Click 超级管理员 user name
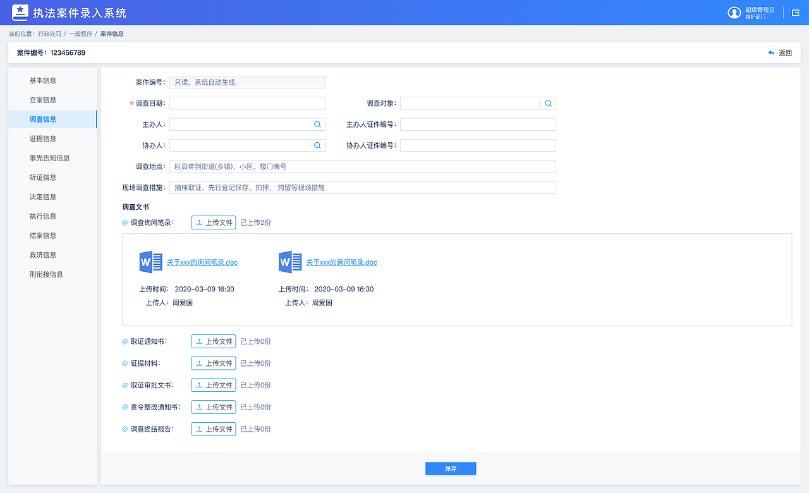 pyautogui.click(x=760, y=10)
